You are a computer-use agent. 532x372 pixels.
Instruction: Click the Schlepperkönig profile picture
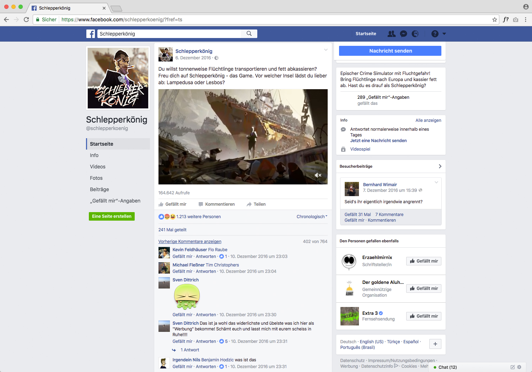118,78
